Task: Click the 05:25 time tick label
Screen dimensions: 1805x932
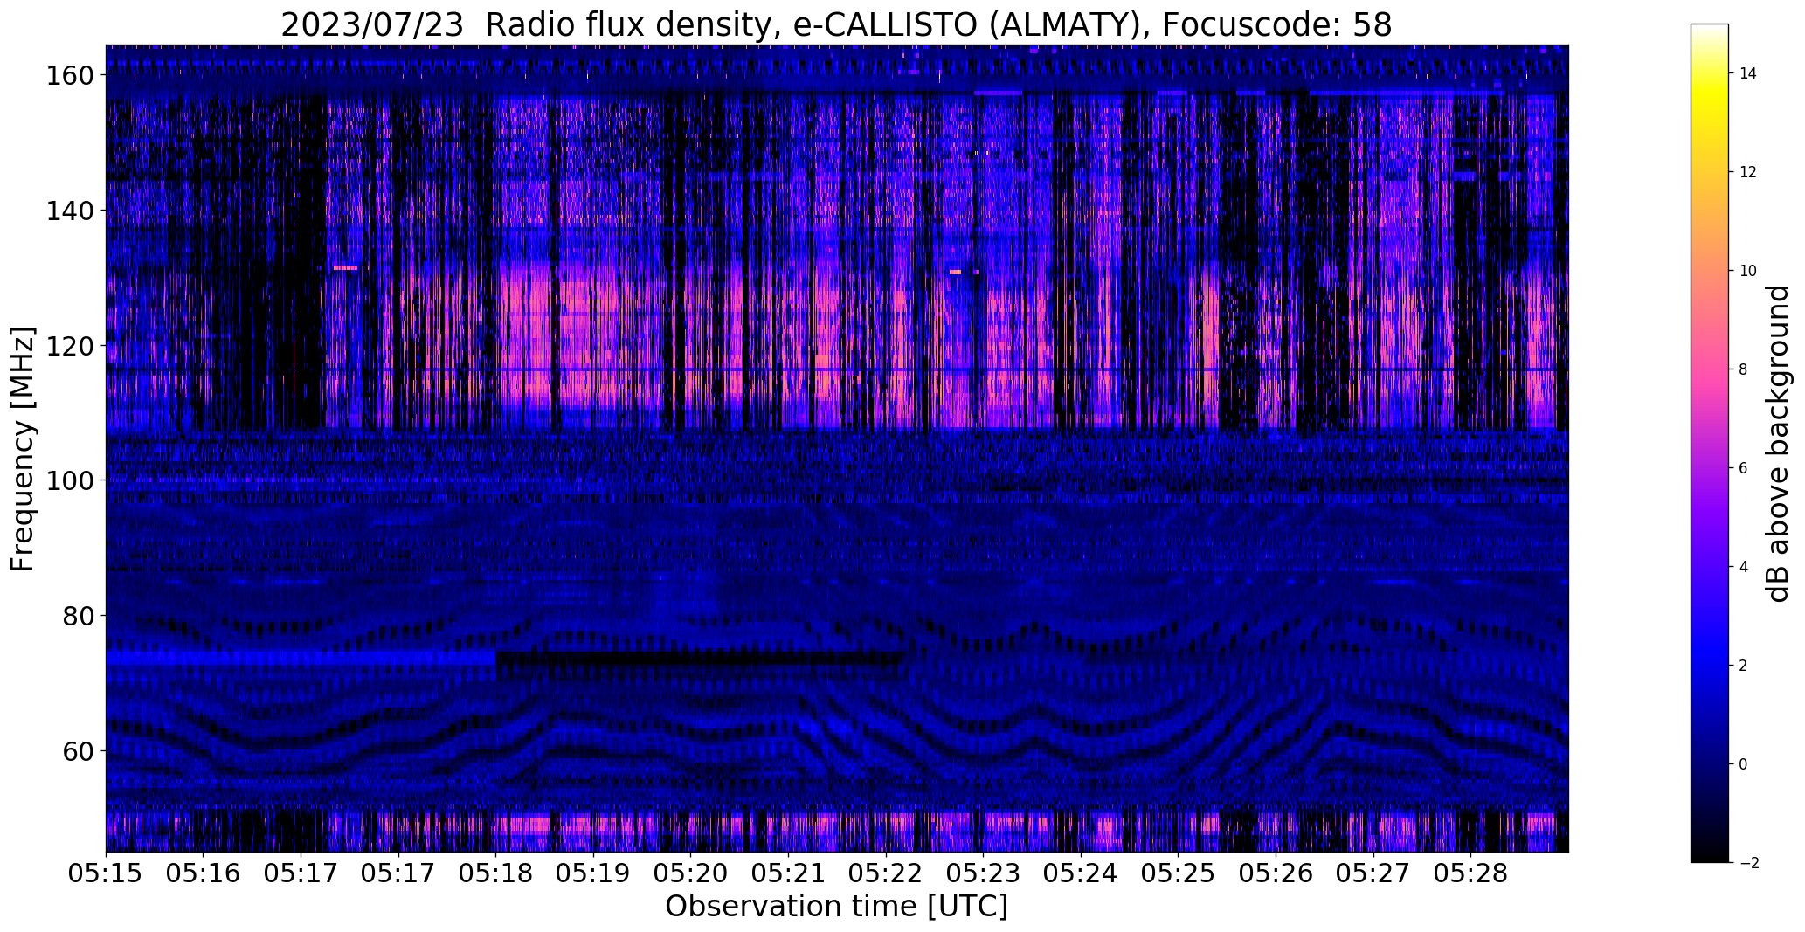Action: pos(1178,873)
